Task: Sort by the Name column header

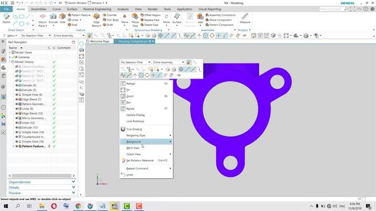Action: click(x=13, y=48)
